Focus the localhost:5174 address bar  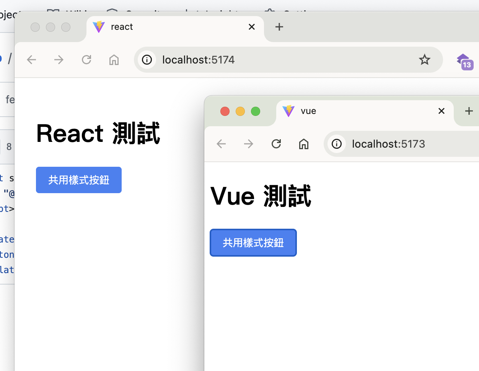288,60
